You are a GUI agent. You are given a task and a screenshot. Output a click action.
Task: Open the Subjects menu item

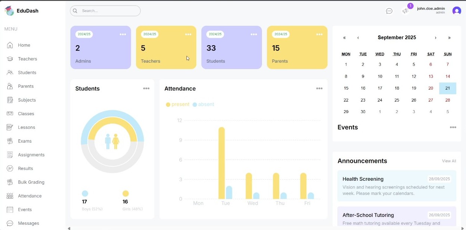[27, 100]
